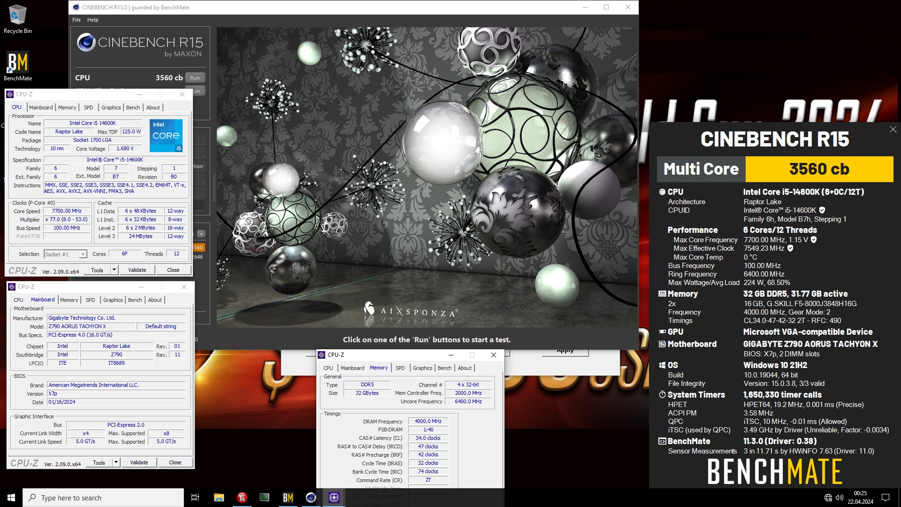Switch to SPD tab in CPU-Z CPU window
The width and height of the screenshot is (901, 507).
(89, 108)
